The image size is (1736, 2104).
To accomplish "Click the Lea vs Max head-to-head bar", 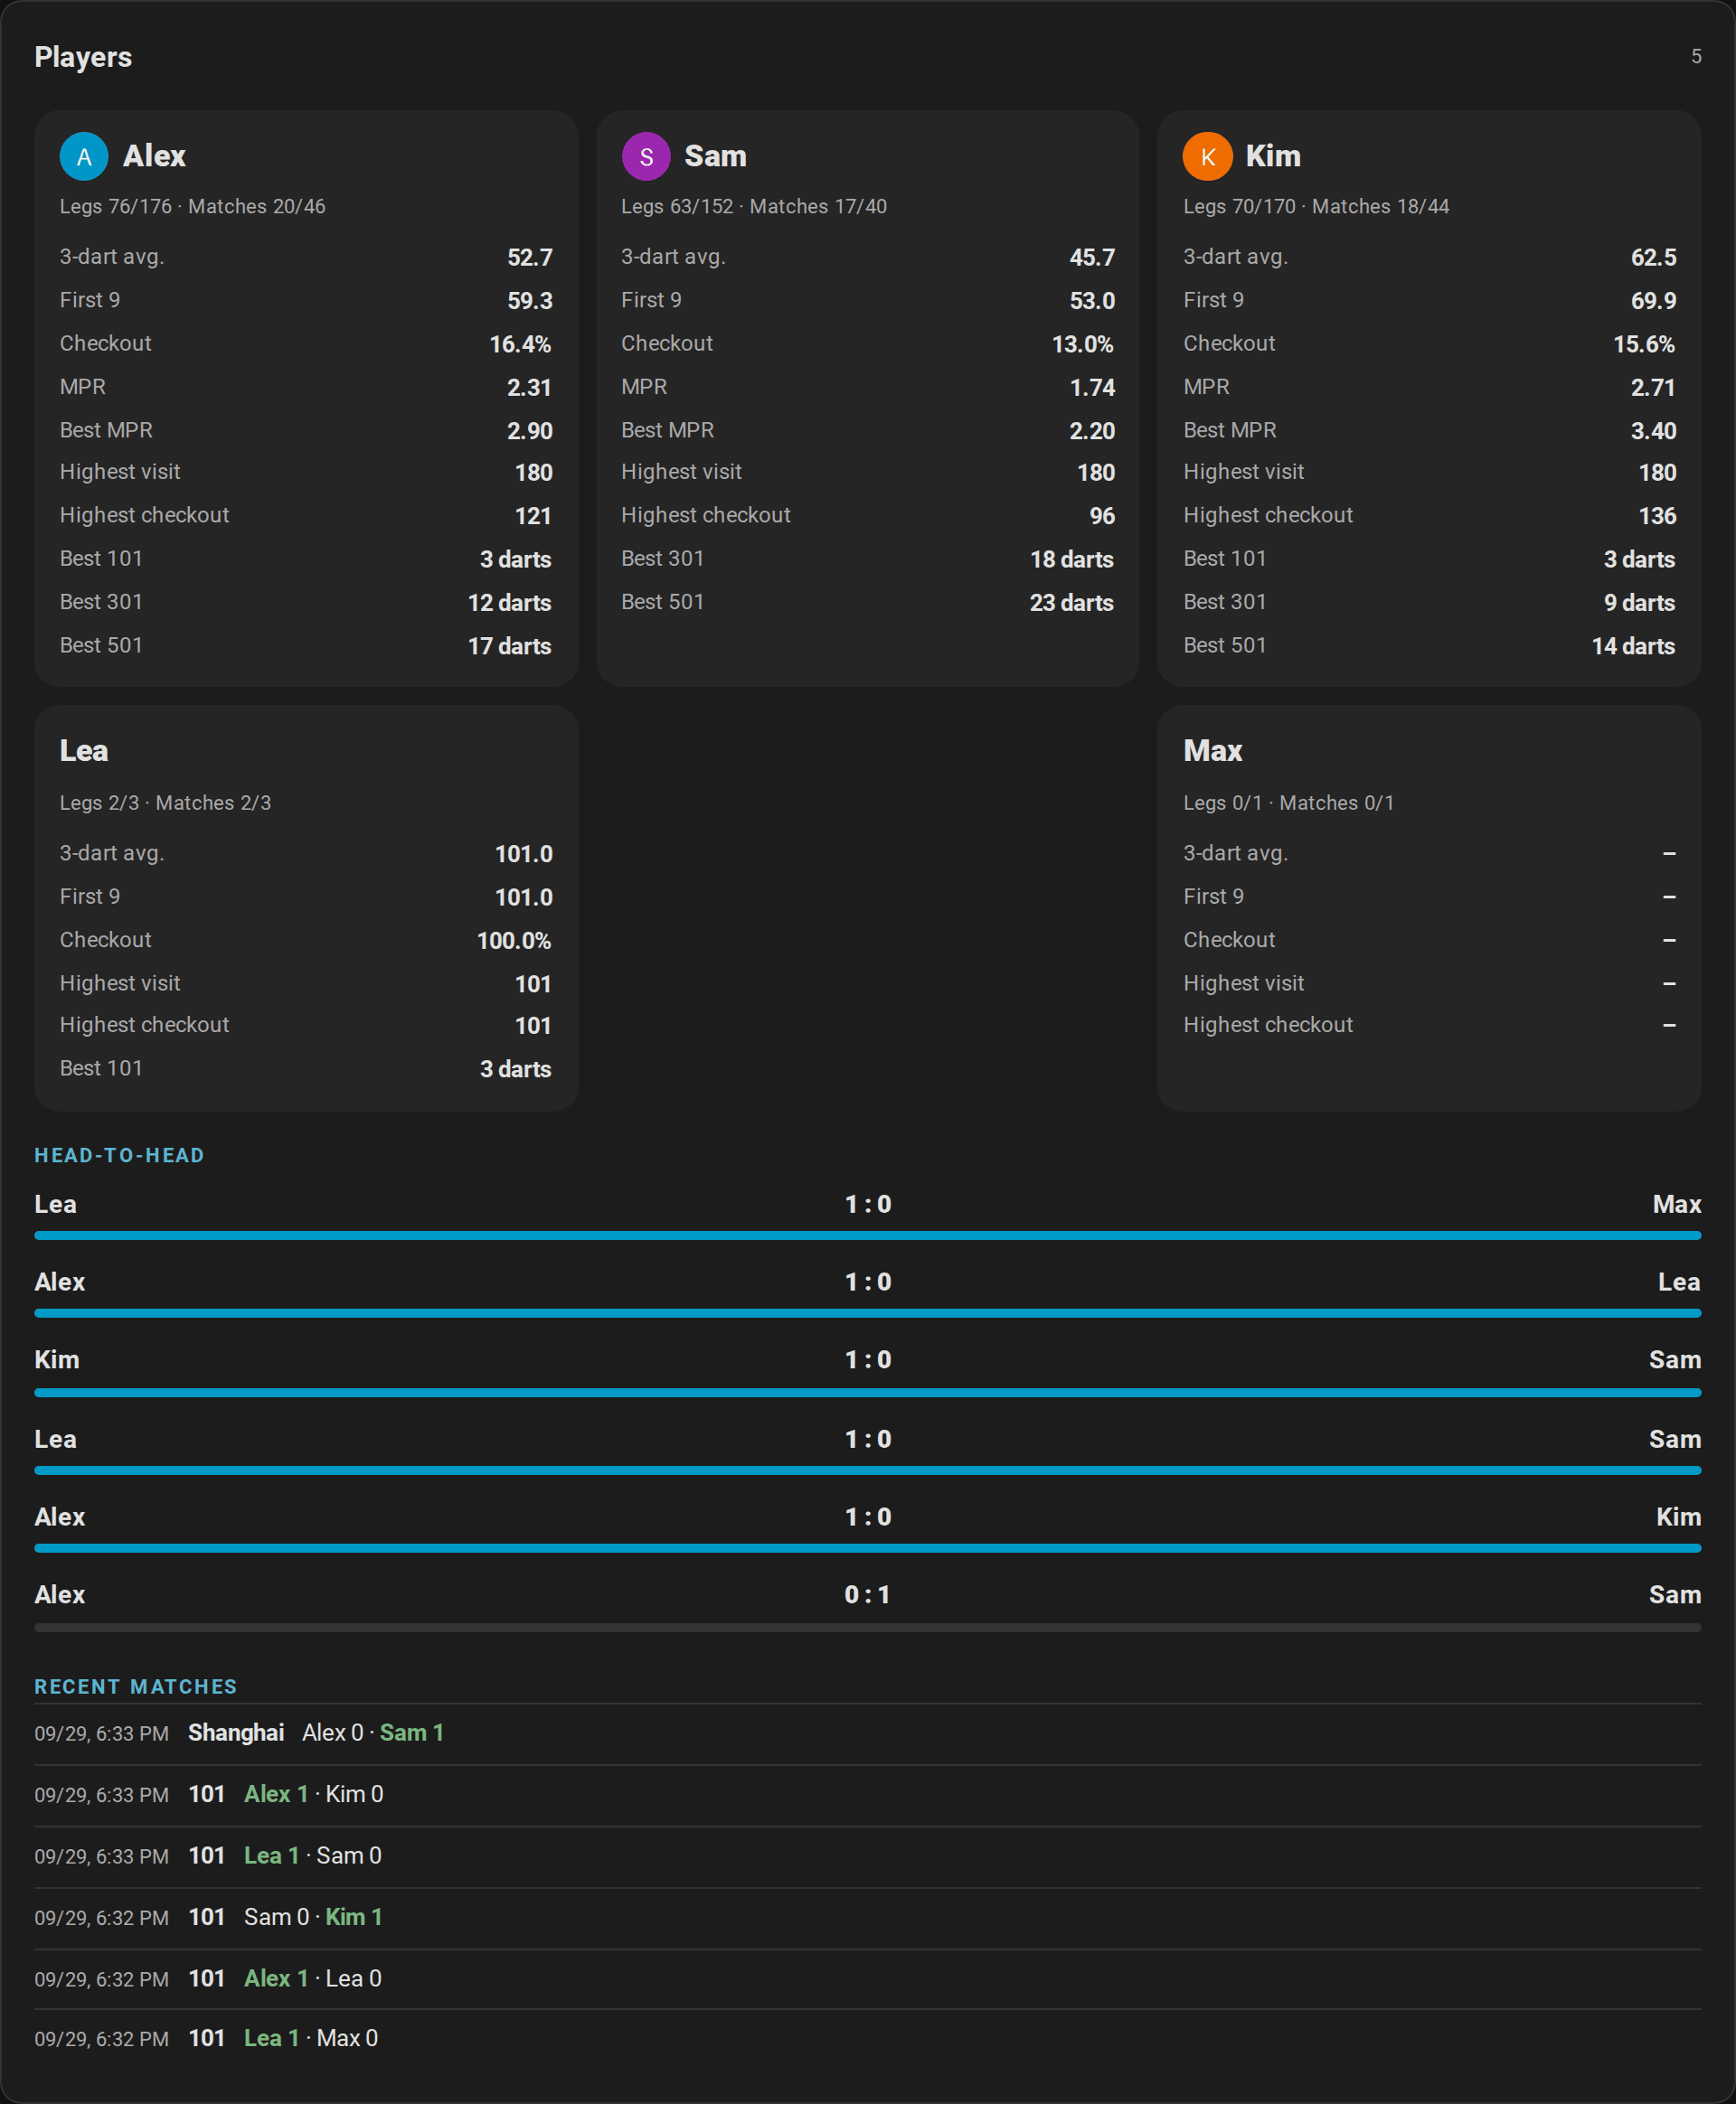I will pos(868,1235).
